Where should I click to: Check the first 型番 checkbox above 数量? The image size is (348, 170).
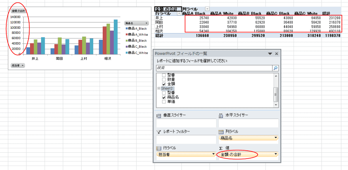pos(164,75)
